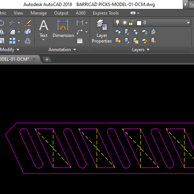Insert a Table from Annotation panel

click(x=80, y=41)
